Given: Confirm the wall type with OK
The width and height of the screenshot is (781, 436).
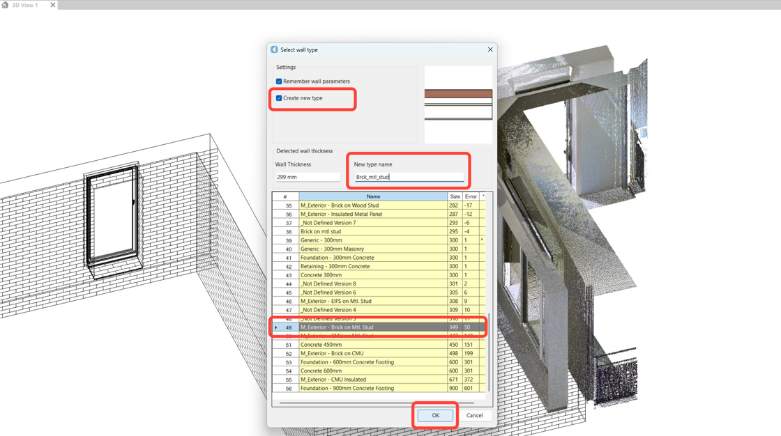Looking at the screenshot, I should 435,416.
